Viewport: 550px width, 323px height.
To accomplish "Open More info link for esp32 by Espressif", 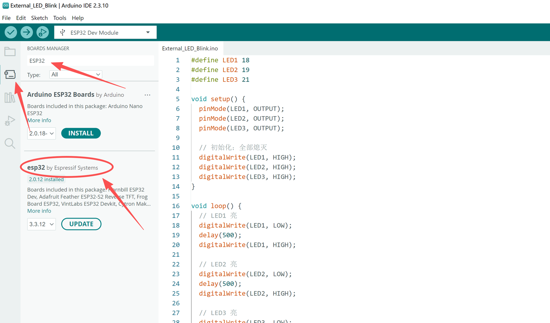I will coord(39,211).
